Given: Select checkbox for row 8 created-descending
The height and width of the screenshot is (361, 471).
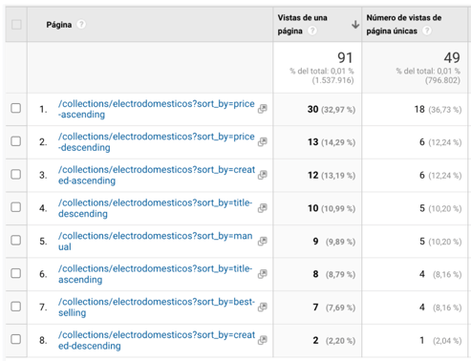Looking at the screenshot, I should (x=16, y=339).
